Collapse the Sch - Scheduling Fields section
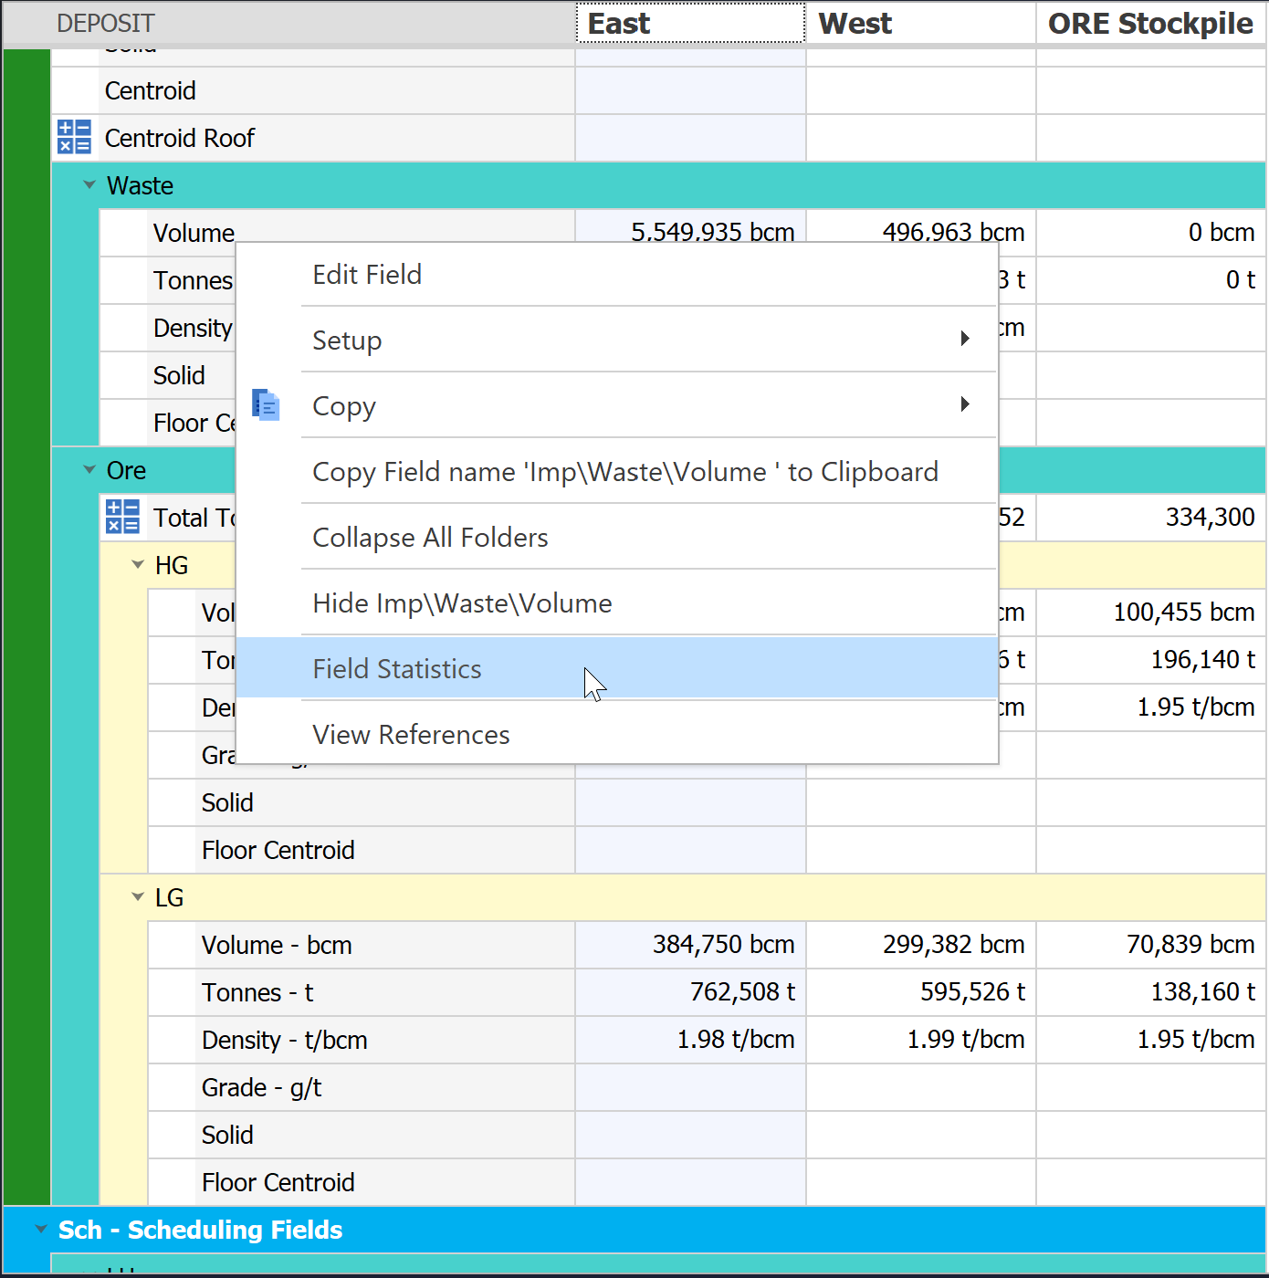Image resolution: width=1269 pixels, height=1278 pixels. click(x=38, y=1230)
